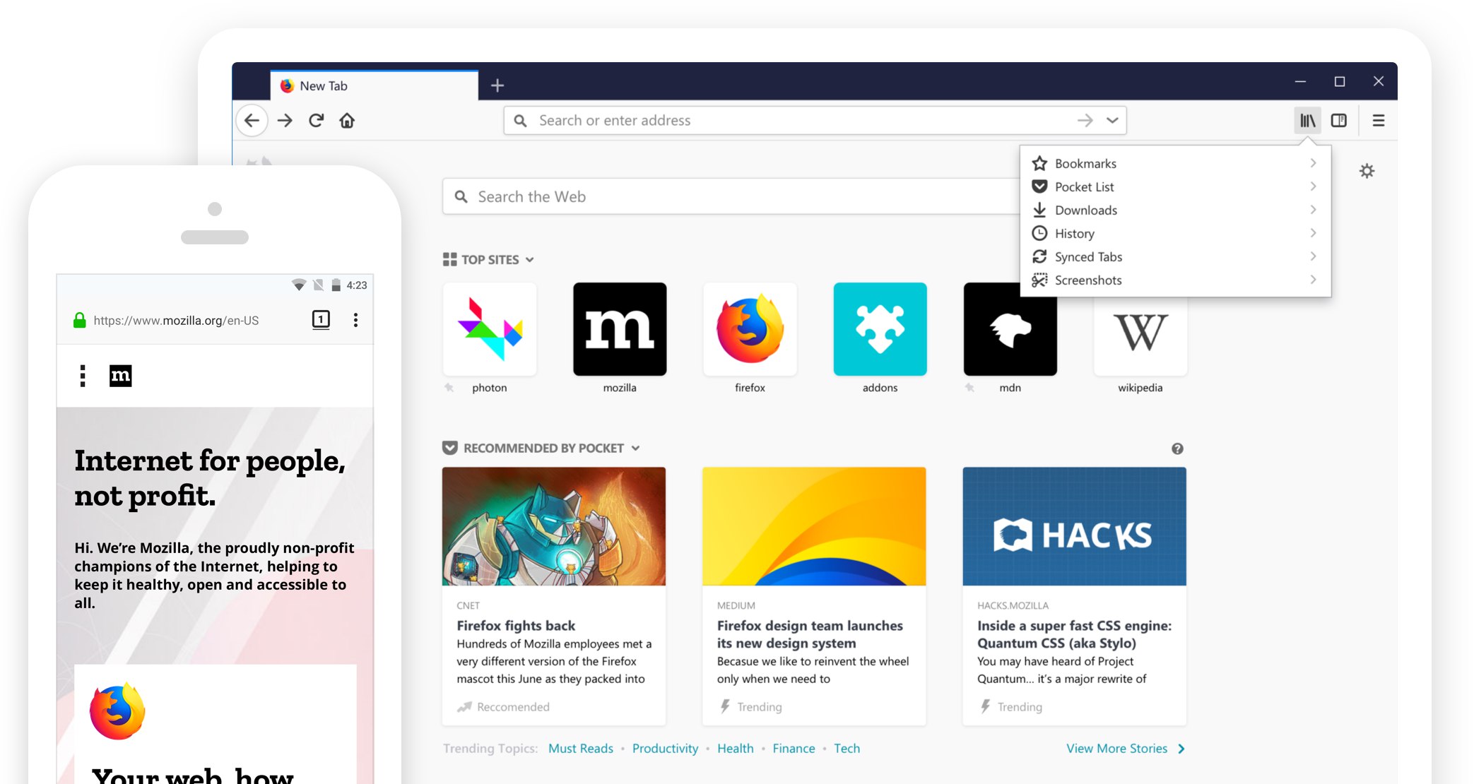1474x784 pixels.
Task: Click the HACKS story image
Action: tap(1074, 526)
